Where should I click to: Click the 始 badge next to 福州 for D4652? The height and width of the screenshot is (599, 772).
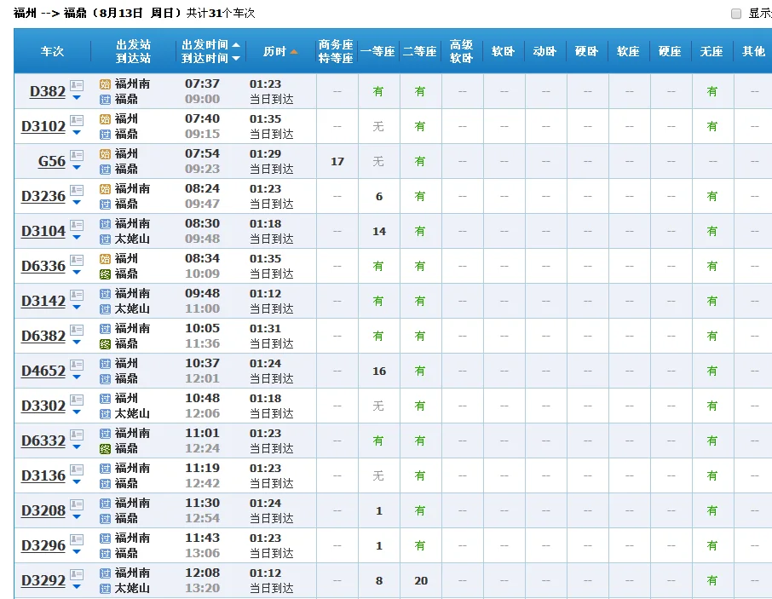coord(105,363)
